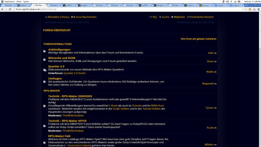Click the browser address bar

point(126,9)
